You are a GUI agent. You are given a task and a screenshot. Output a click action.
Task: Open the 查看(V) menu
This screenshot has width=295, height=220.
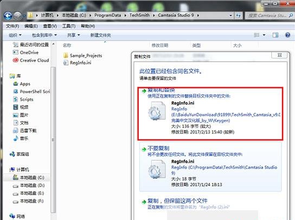(50, 26)
